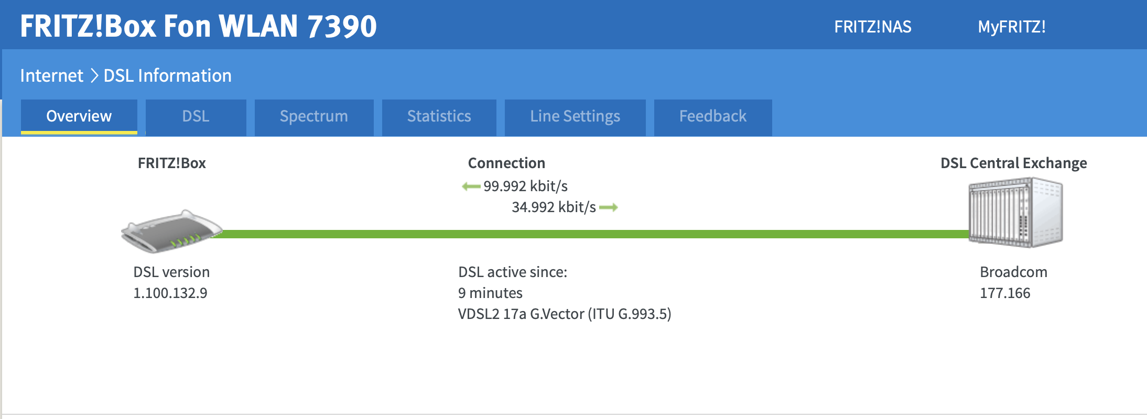Open the MyFRITZ! link
Screen dimensions: 1147x419
(x=1011, y=27)
